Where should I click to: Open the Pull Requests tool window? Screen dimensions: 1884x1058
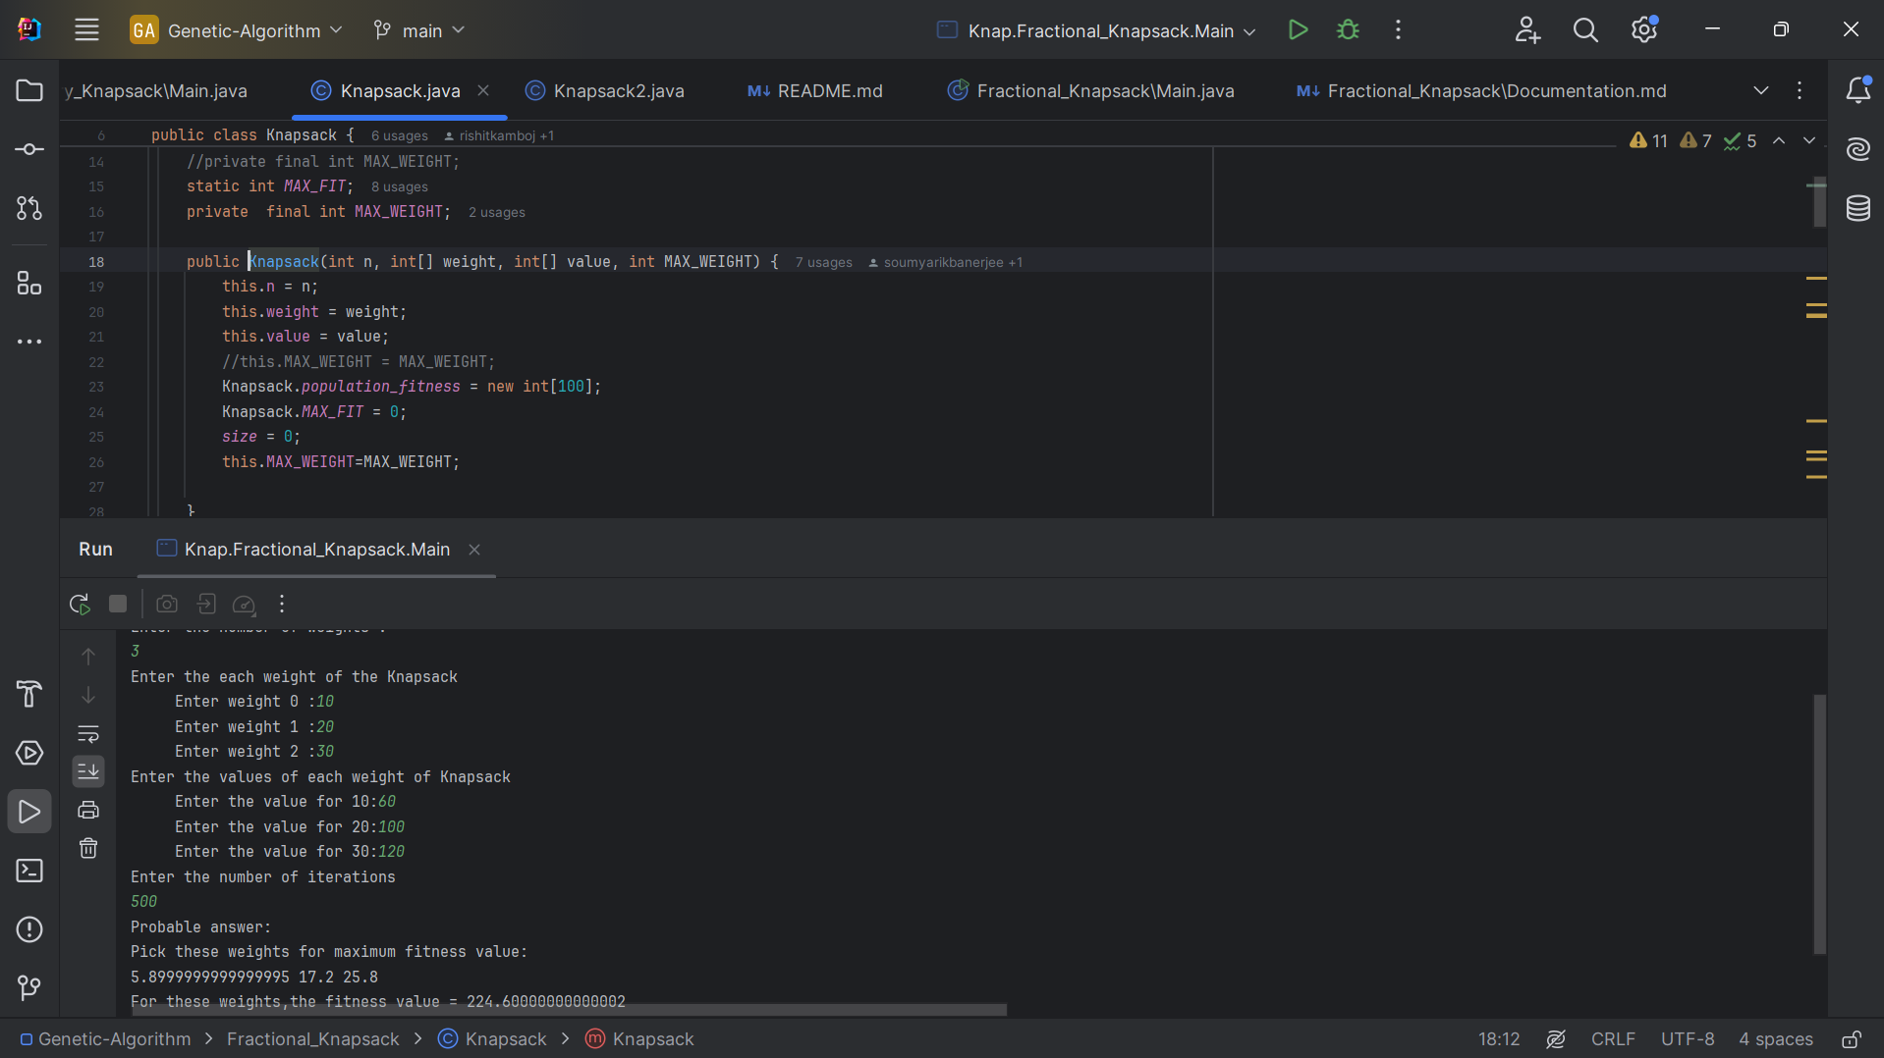(29, 208)
